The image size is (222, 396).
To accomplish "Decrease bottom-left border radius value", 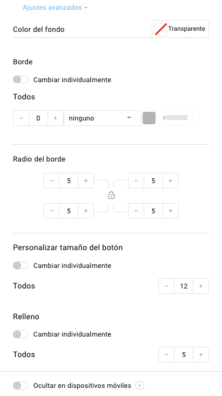I will 51,211.
